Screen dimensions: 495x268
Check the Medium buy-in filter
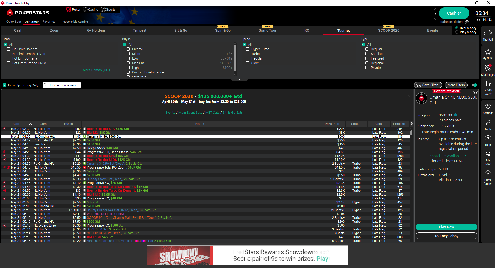point(128,63)
